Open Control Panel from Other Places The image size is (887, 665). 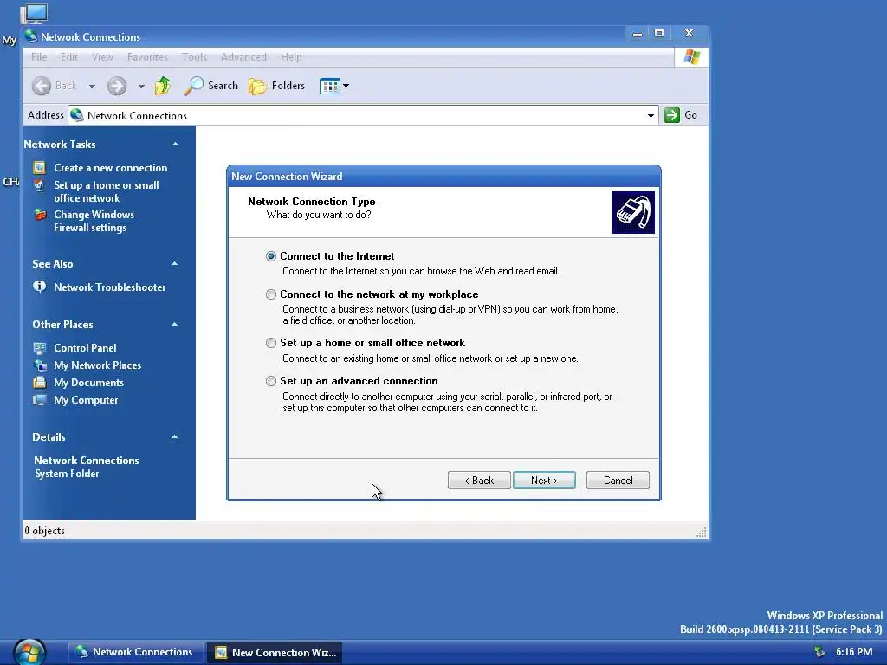tap(85, 348)
